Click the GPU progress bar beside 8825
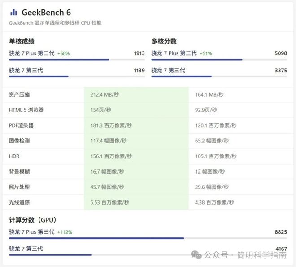Screen dimensions: 296x267 [x=148, y=238]
